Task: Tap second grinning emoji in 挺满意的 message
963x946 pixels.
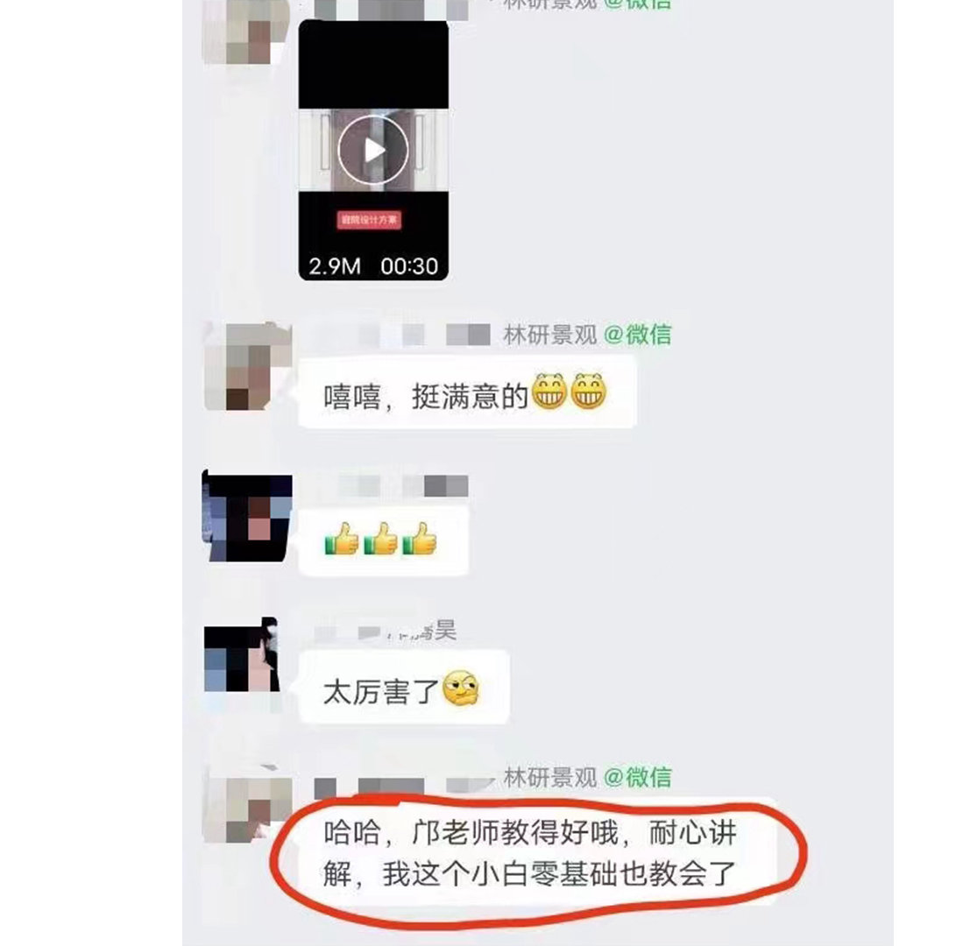Action: (x=588, y=391)
